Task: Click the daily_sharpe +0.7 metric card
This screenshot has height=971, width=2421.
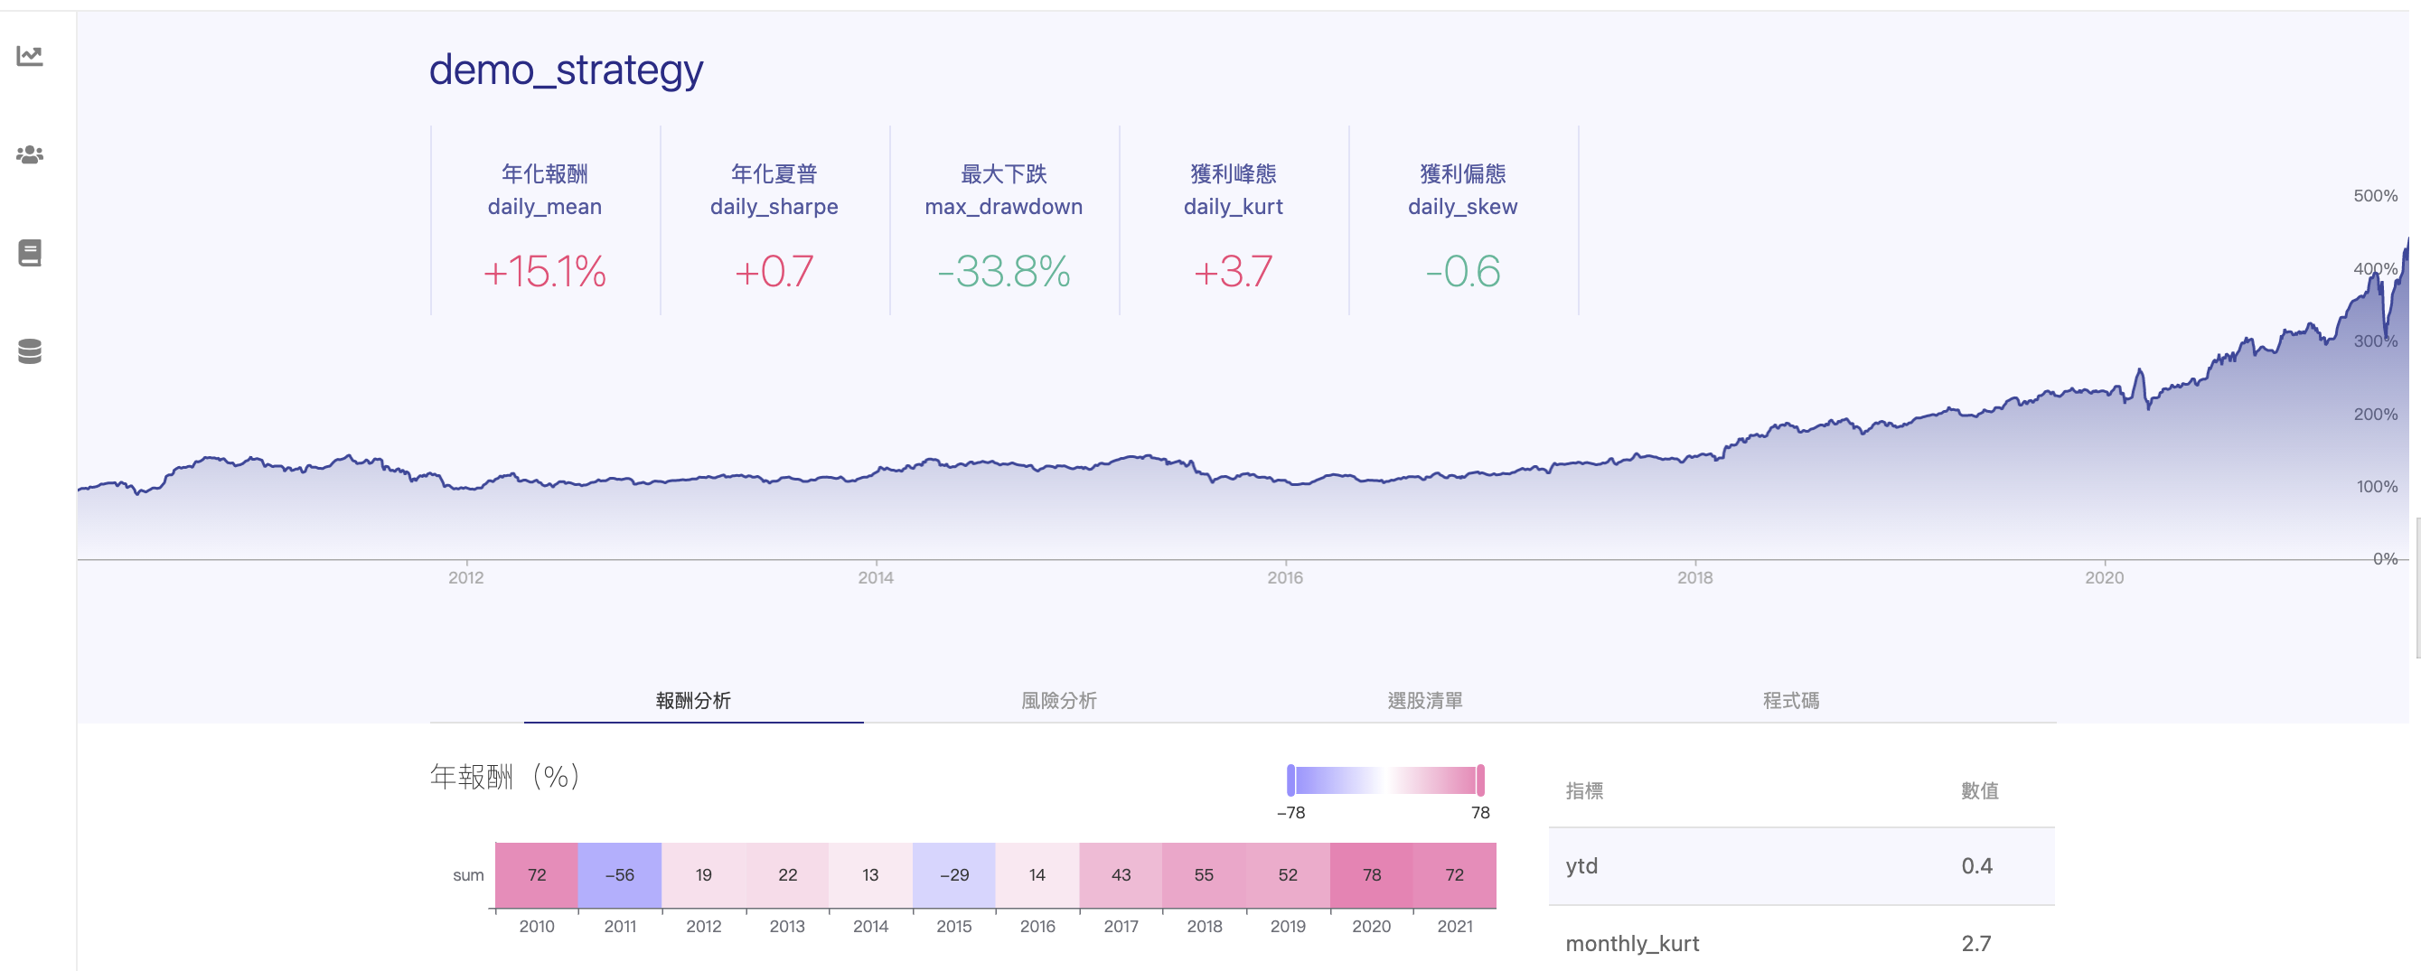Action: click(x=774, y=221)
